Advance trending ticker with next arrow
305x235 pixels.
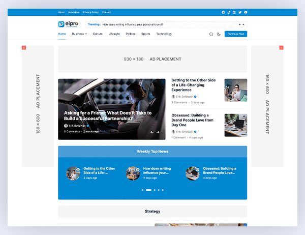click(243, 24)
